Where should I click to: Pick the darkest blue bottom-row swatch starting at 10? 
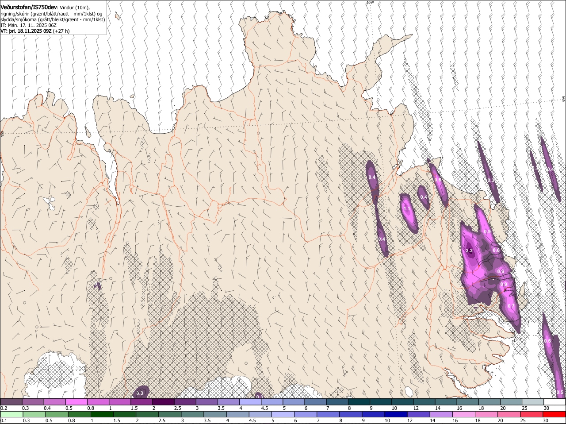(x=396, y=414)
